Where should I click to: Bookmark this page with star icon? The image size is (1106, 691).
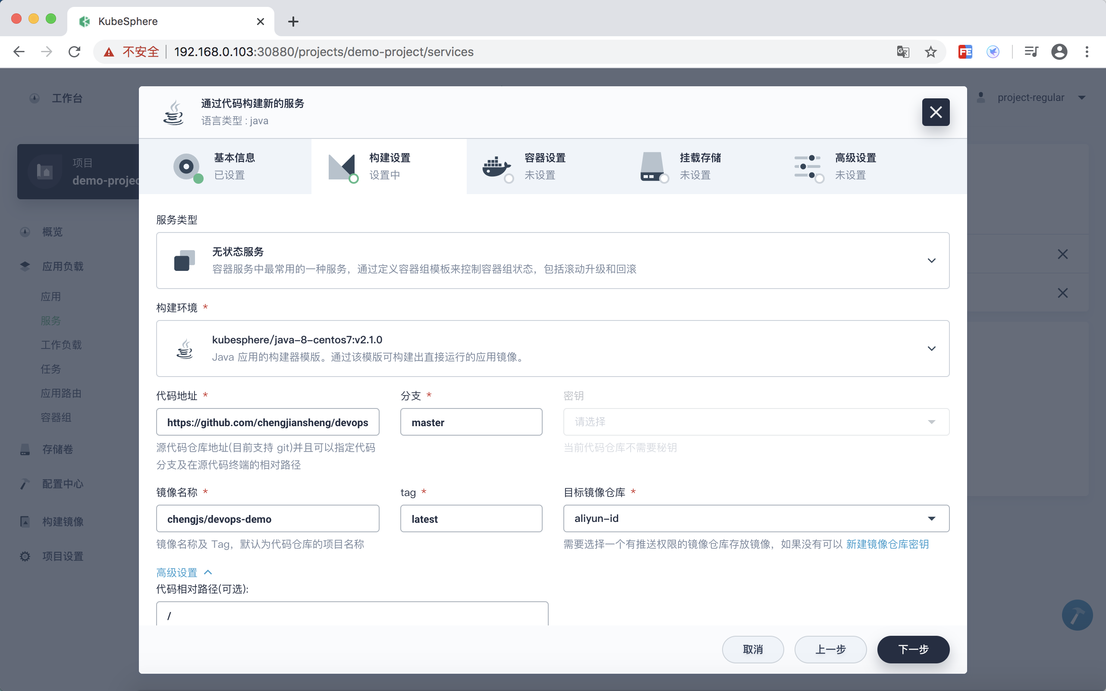coord(930,52)
